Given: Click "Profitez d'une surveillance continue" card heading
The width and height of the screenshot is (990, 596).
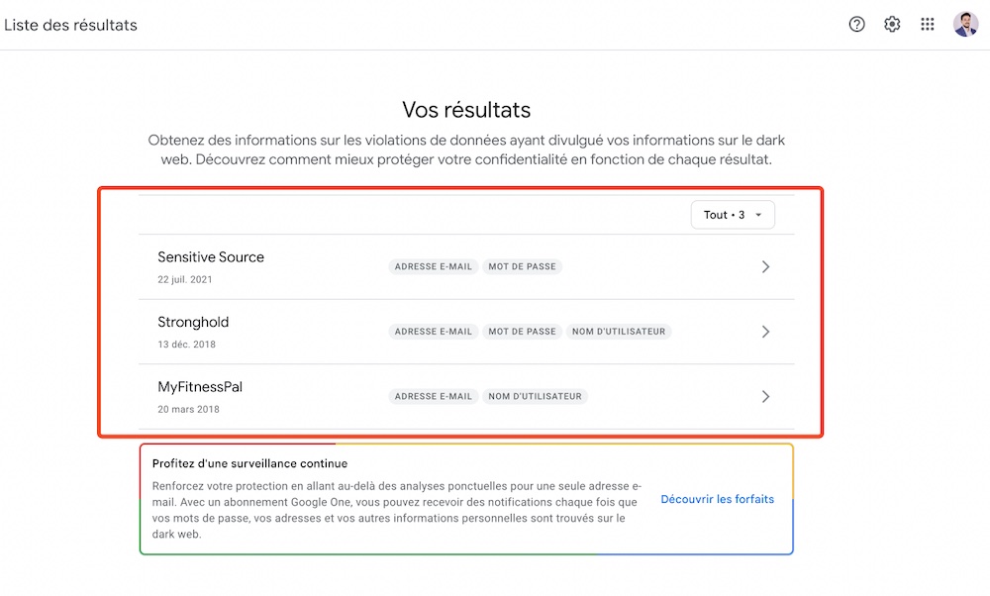Looking at the screenshot, I should pyautogui.click(x=250, y=463).
